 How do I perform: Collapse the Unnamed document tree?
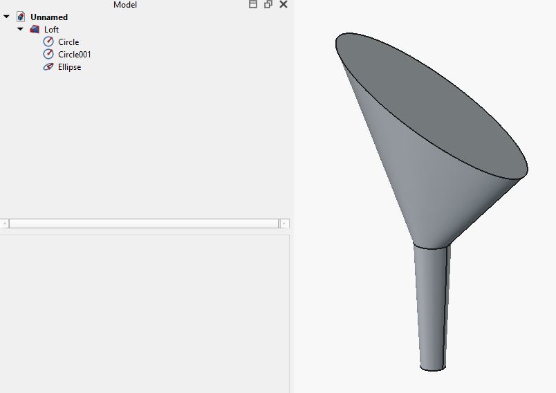pos(6,17)
